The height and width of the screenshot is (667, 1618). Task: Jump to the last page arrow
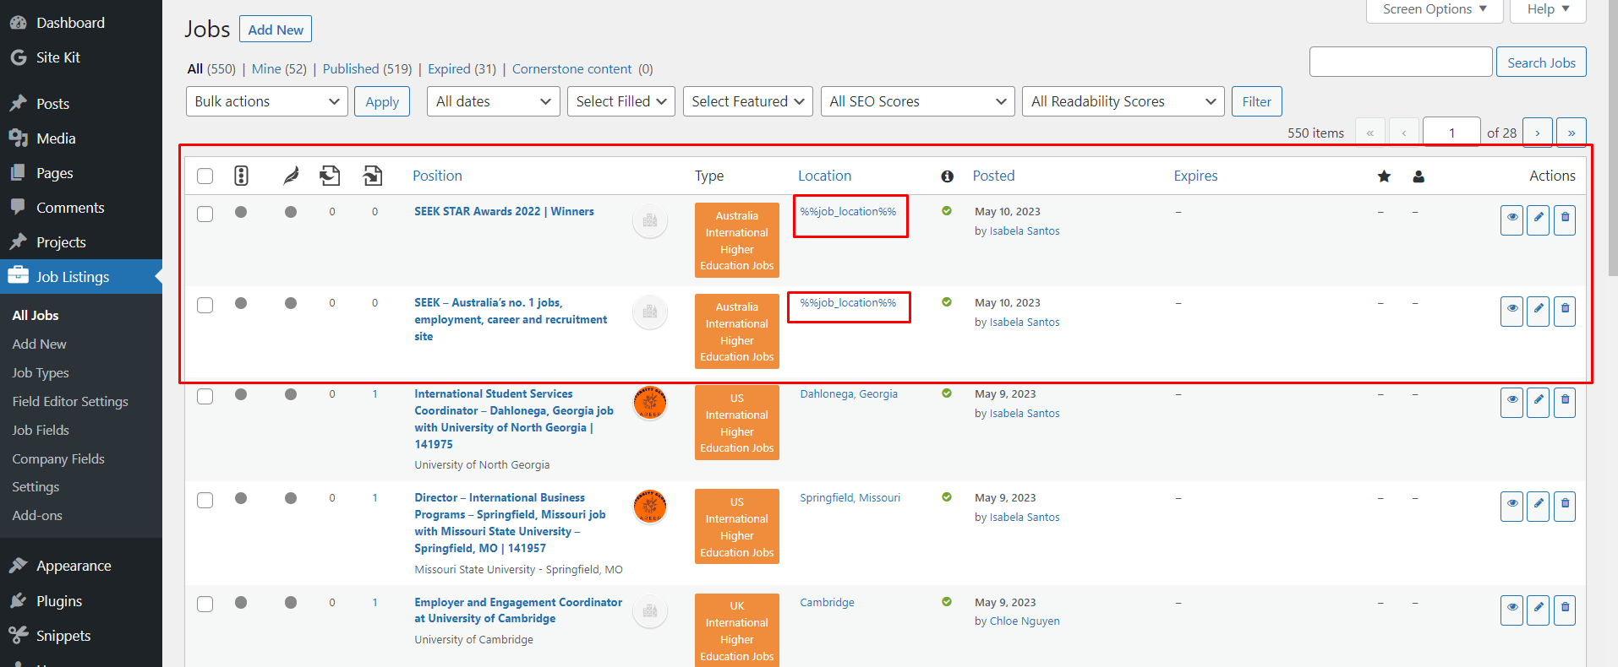pyautogui.click(x=1571, y=133)
